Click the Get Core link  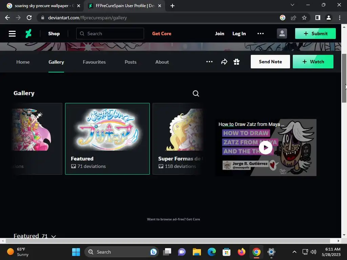(x=162, y=34)
